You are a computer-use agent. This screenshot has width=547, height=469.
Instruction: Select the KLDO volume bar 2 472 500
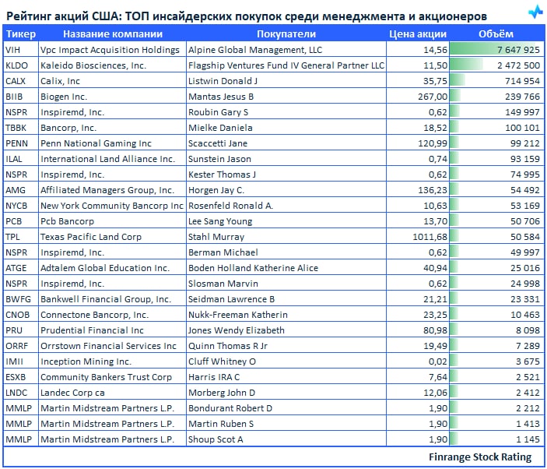click(496, 65)
